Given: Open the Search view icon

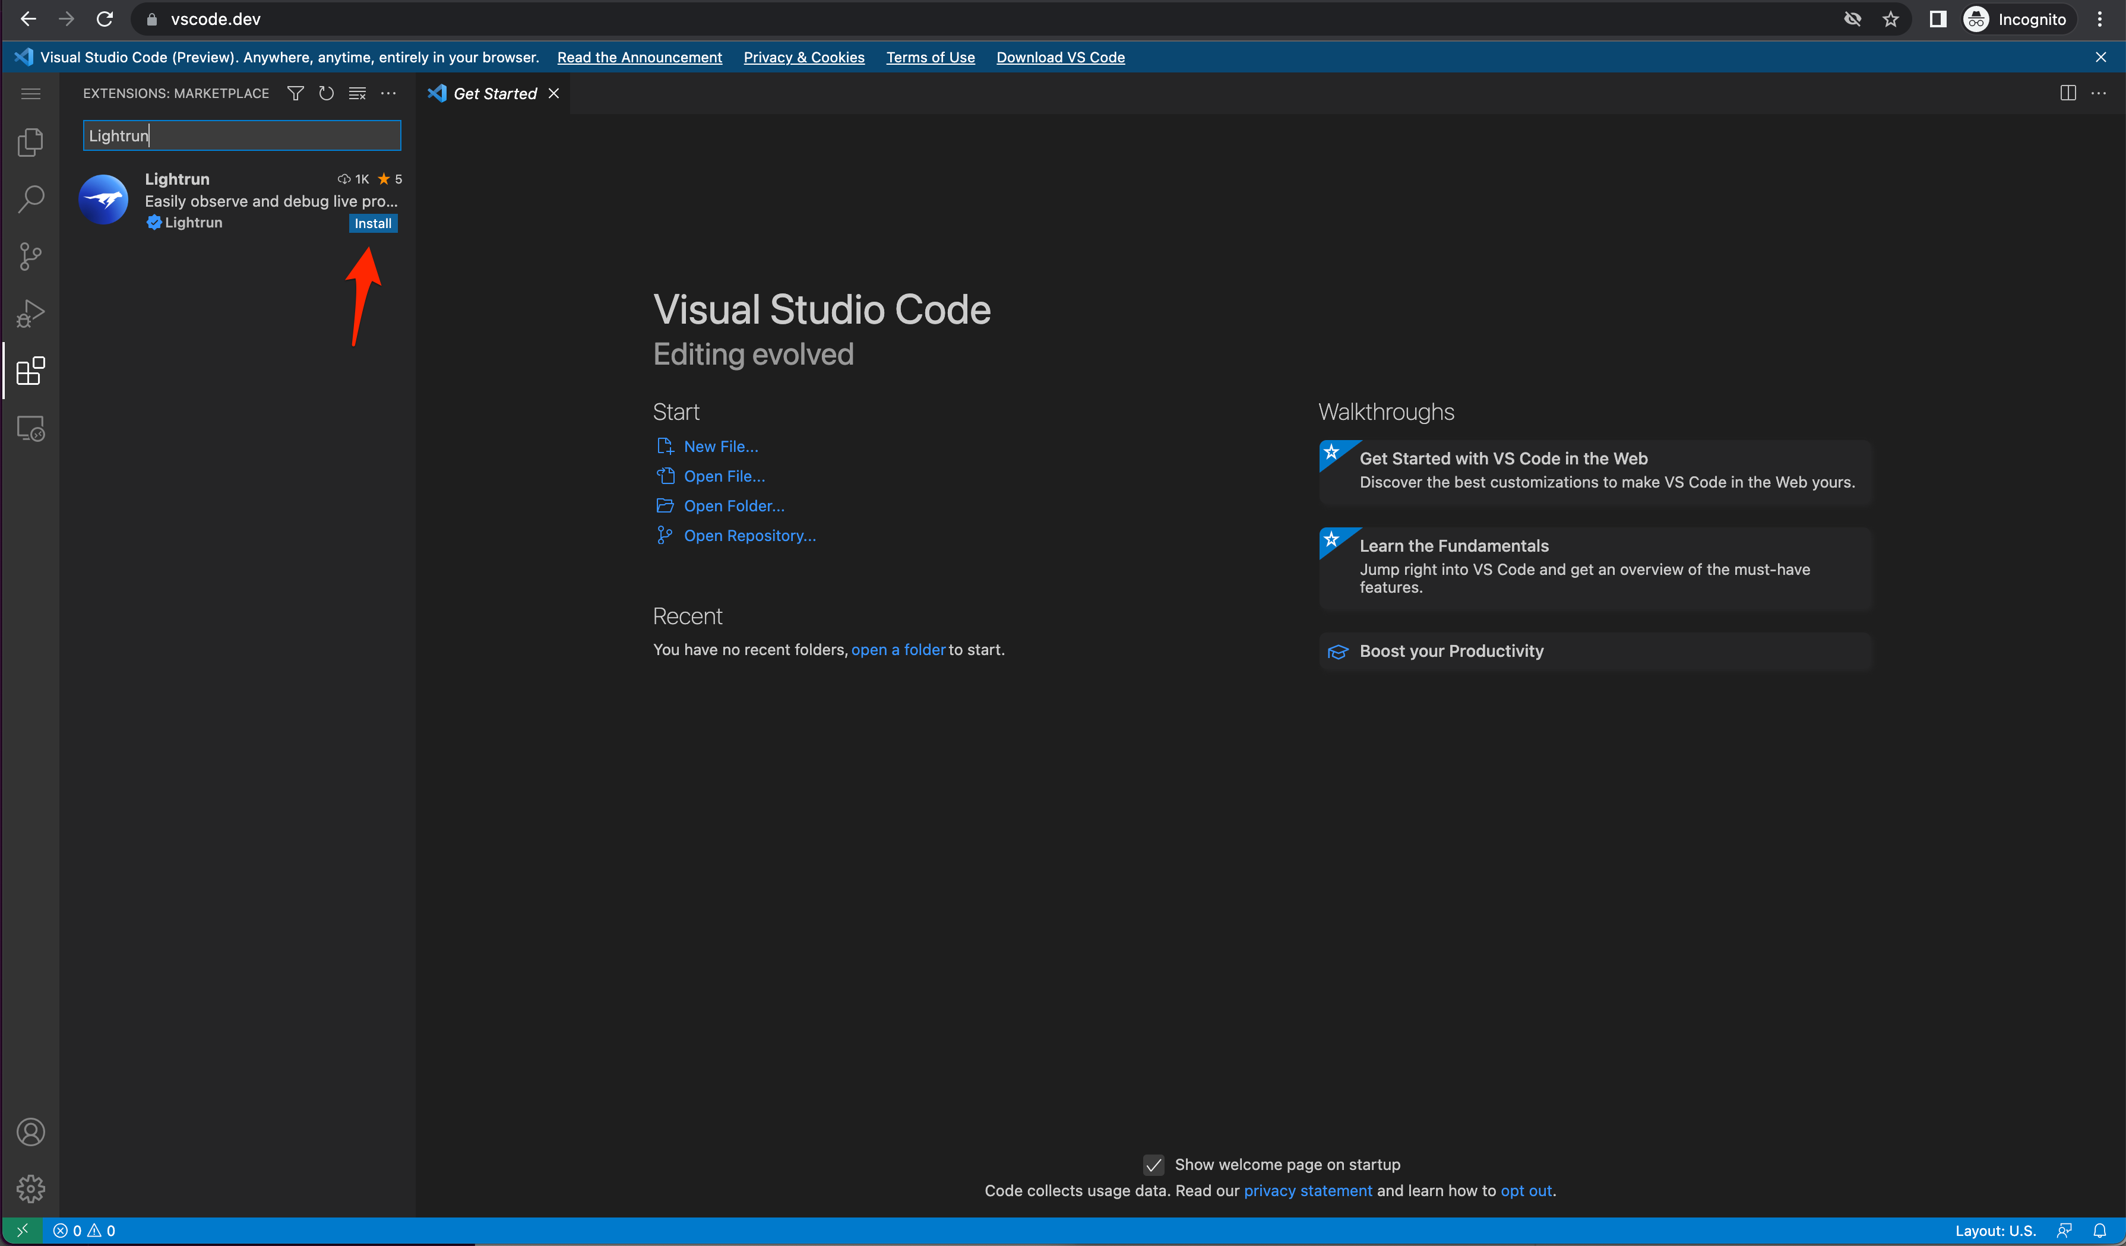Looking at the screenshot, I should 30,199.
